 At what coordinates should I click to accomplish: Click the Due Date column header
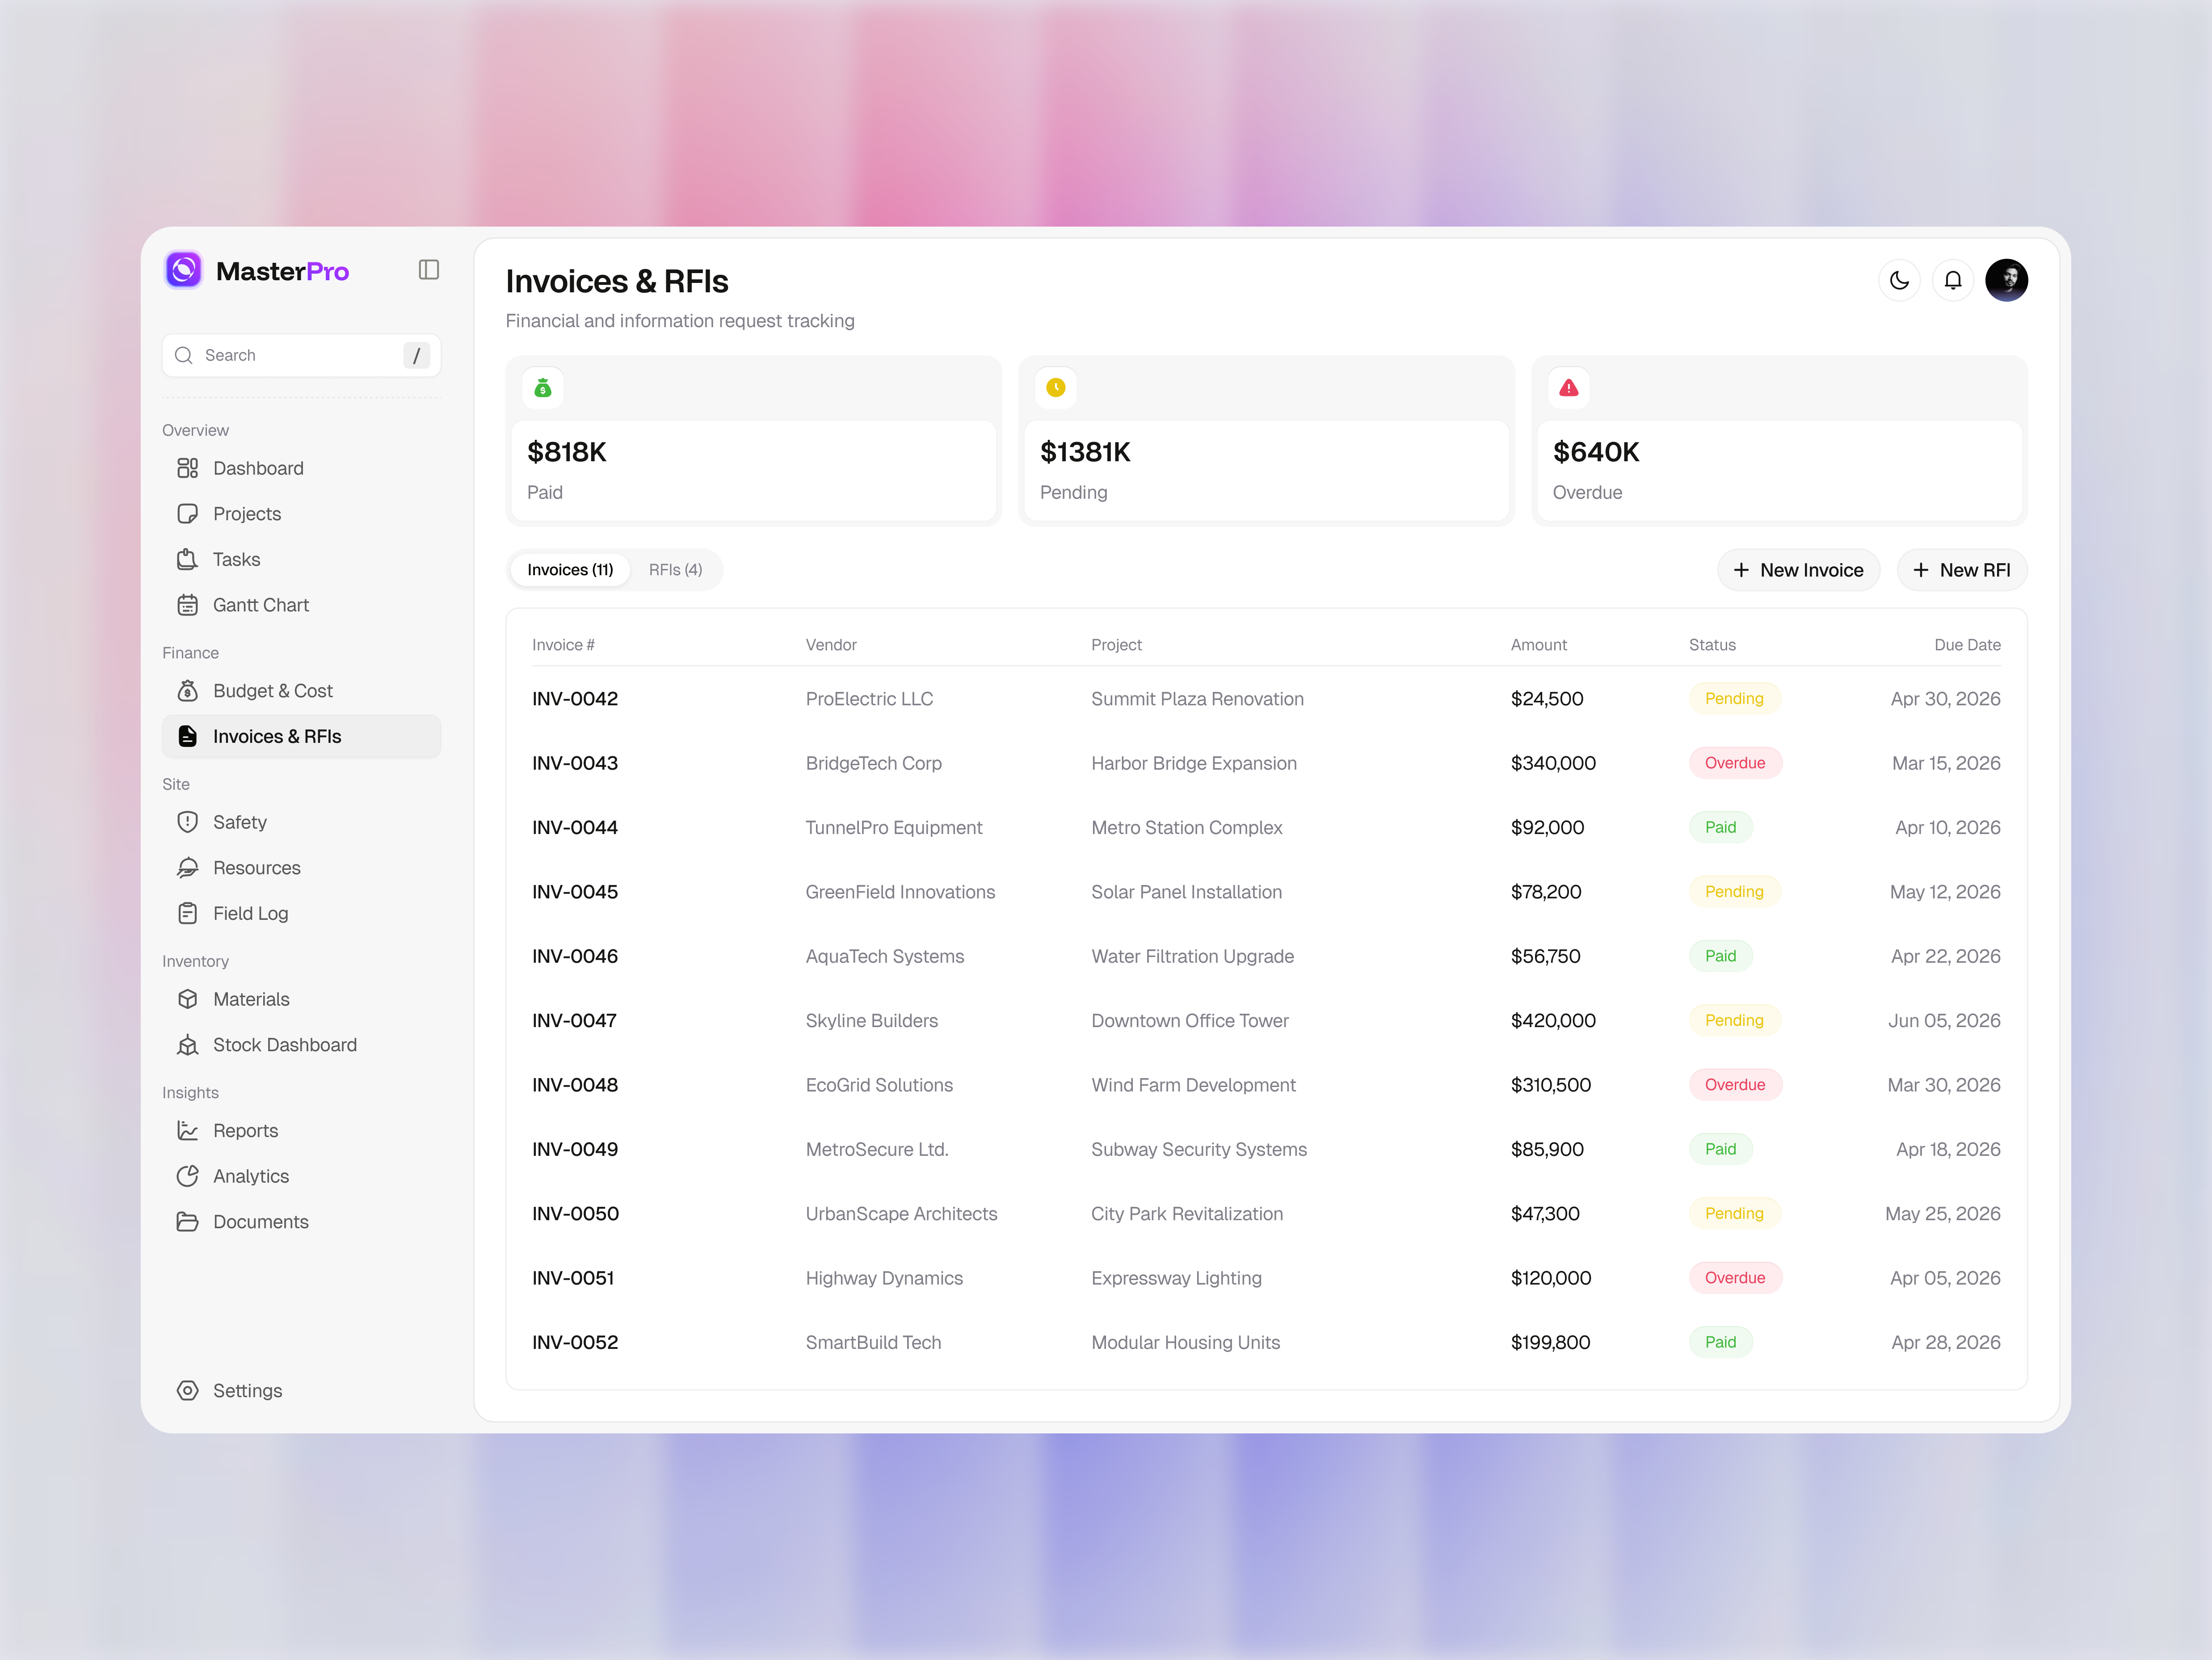click(x=1967, y=645)
